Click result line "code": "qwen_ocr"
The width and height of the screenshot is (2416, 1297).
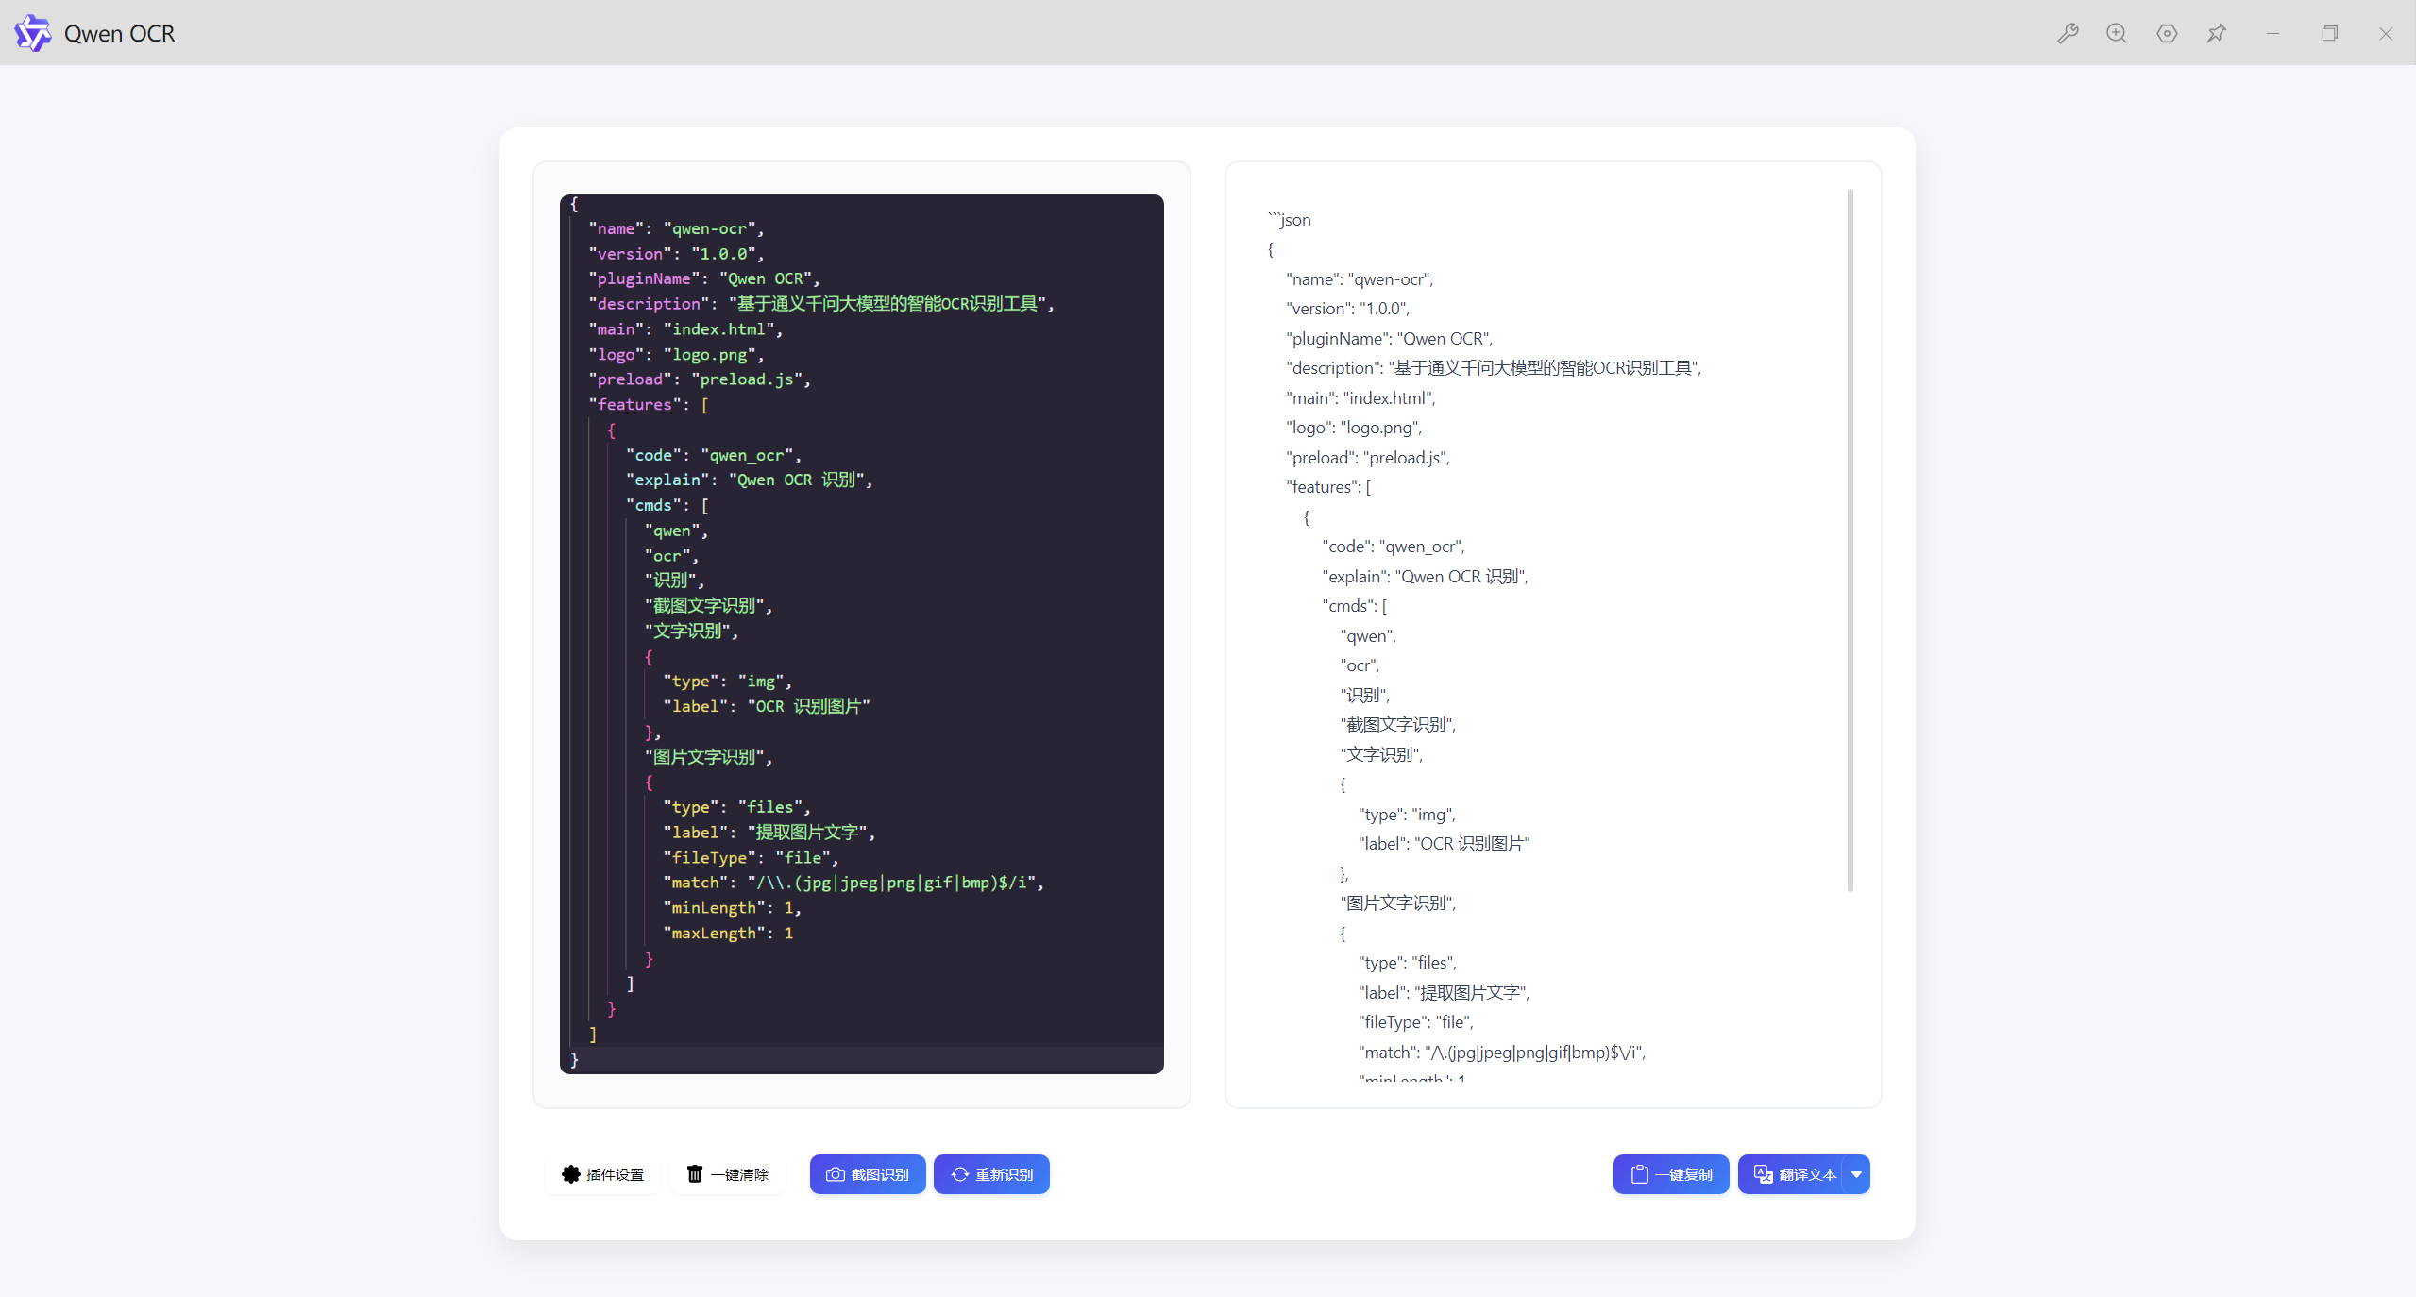1394,547
